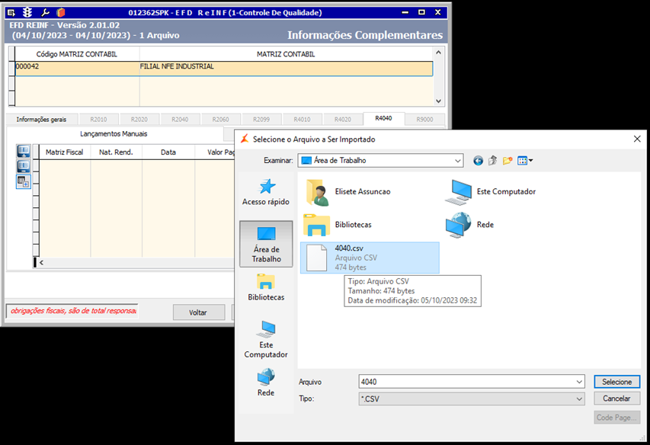Click the add-row grid icon beside Lançamentos grid
The height and width of the screenshot is (445, 650).
24,181
